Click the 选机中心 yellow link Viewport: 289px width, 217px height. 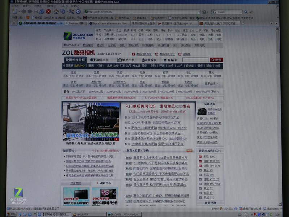tap(79, 66)
